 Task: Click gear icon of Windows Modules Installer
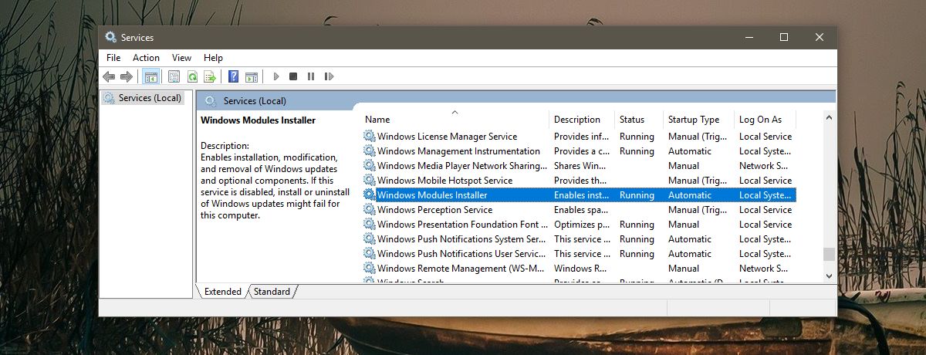369,195
